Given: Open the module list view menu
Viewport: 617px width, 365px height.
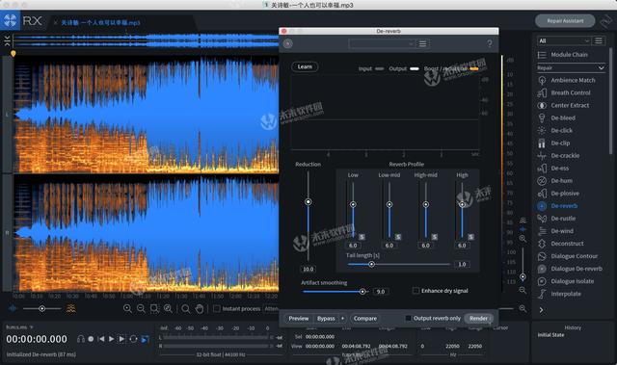Looking at the screenshot, I should tap(599, 40).
